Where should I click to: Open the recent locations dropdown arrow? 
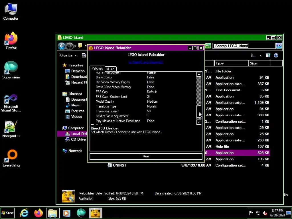pos(75,46)
